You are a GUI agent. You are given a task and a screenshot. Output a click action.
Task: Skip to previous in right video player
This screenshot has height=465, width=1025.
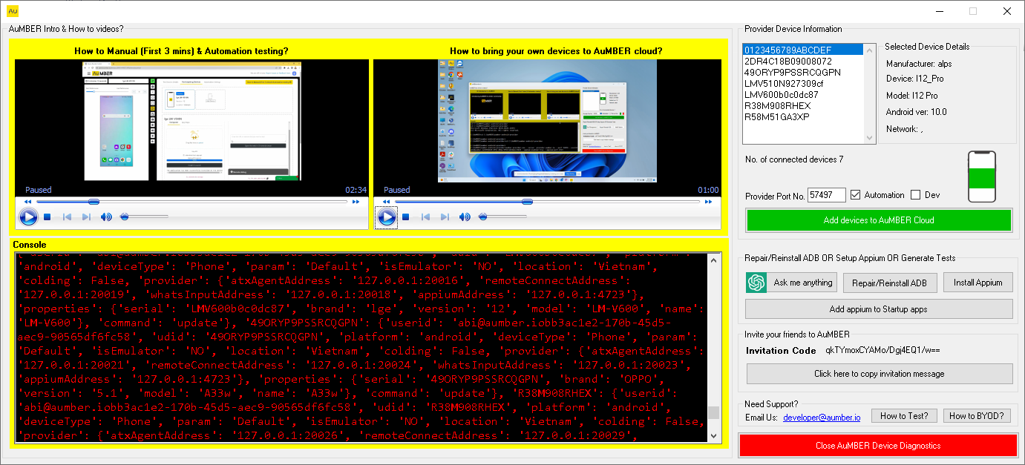pyautogui.click(x=425, y=217)
